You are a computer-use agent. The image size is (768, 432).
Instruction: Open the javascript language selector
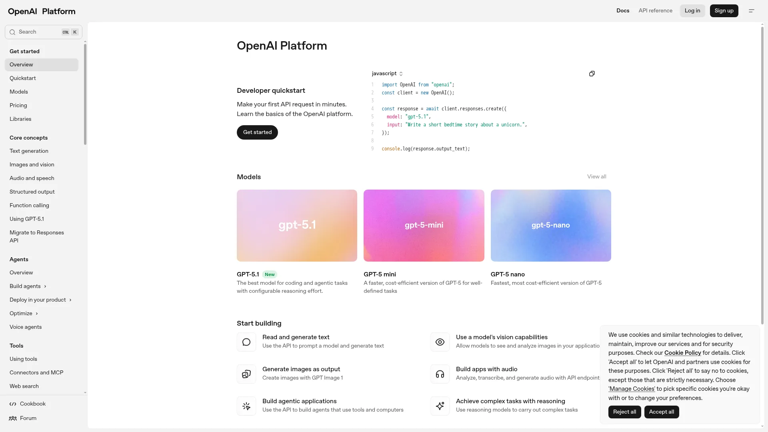[x=387, y=74]
